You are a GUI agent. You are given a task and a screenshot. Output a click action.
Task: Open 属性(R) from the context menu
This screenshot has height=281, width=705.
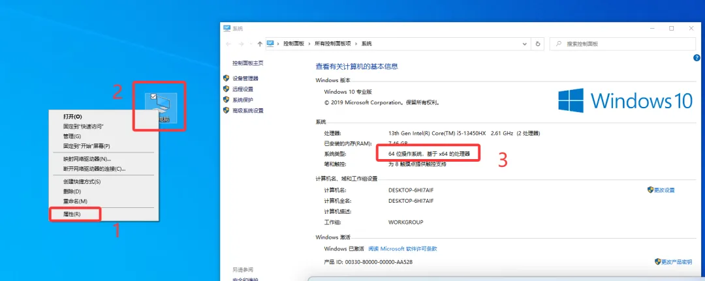pyautogui.click(x=103, y=214)
